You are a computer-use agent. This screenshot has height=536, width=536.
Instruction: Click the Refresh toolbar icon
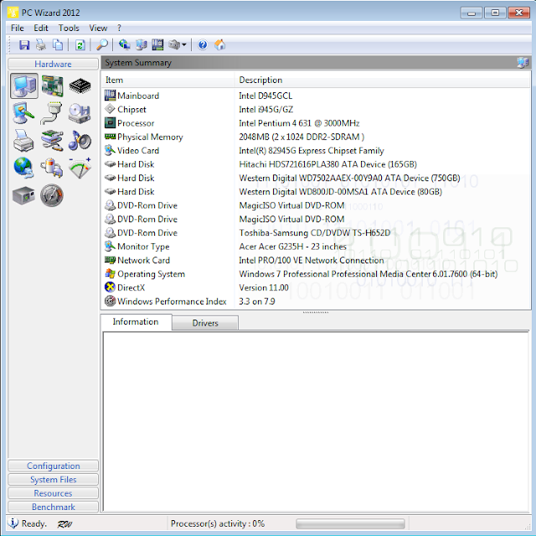pyautogui.click(x=80, y=44)
